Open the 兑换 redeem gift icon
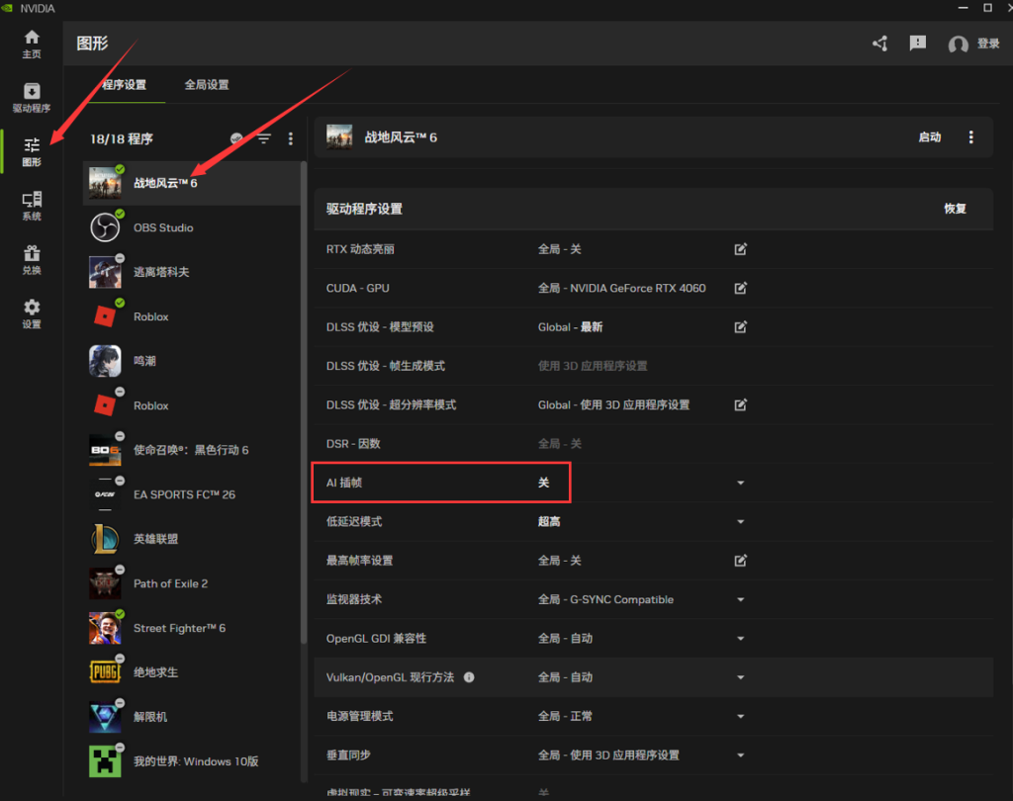The height and width of the screenshot is (801, 1013). tap(32, 260)
